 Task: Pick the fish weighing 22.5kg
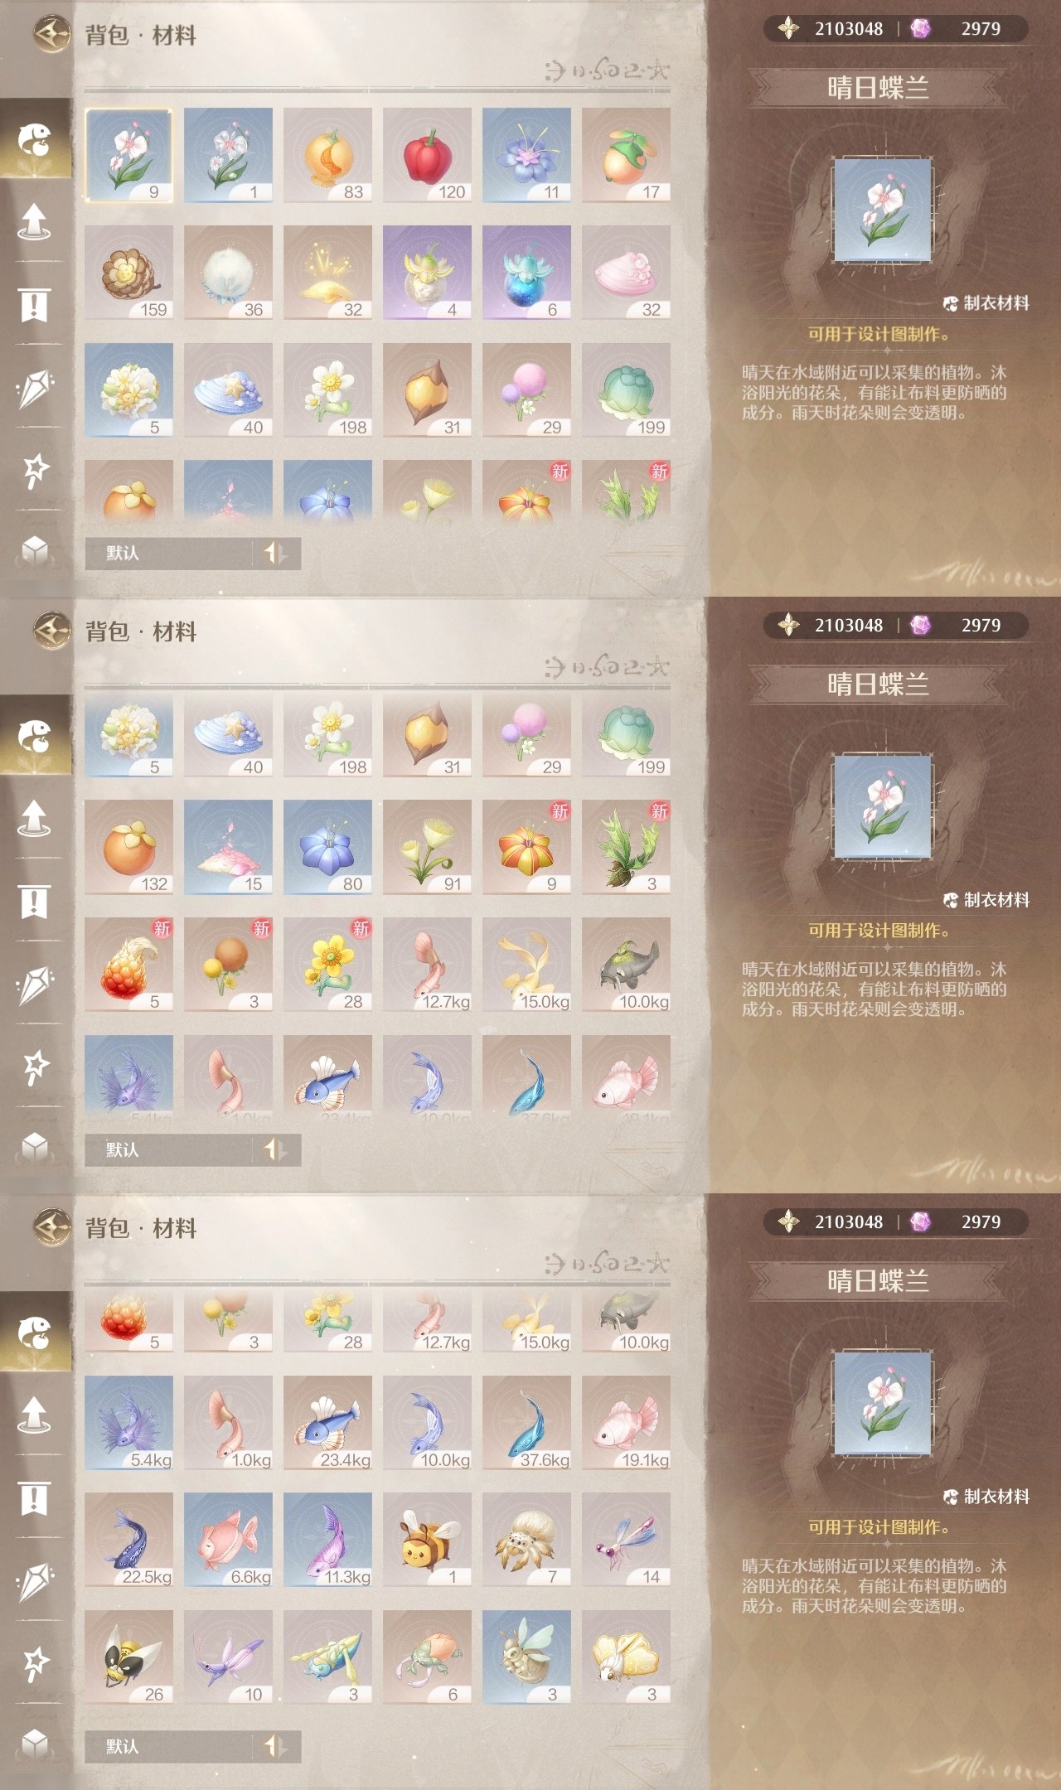(128, 1541)
